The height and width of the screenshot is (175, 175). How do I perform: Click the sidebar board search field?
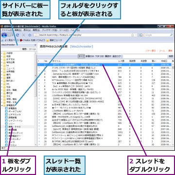tap(11, 49)
